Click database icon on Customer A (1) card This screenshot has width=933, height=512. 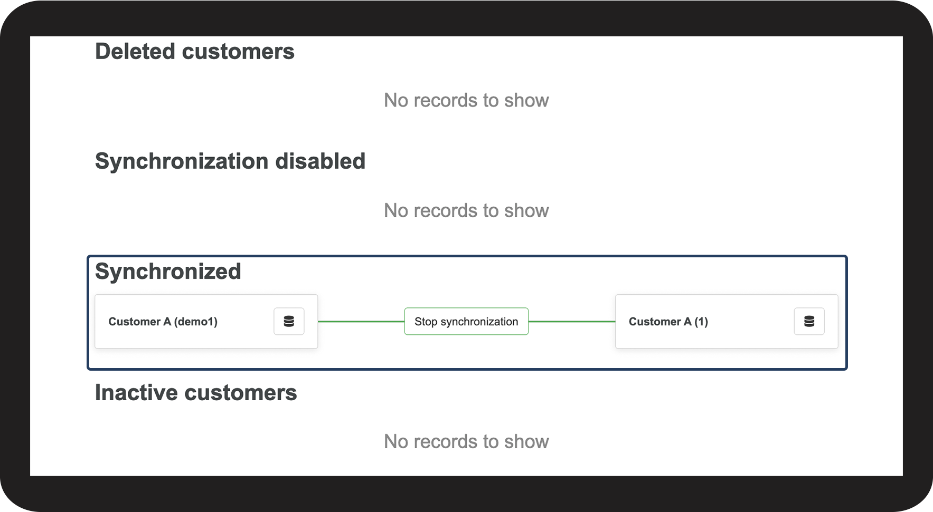click(x=809, y=321)
